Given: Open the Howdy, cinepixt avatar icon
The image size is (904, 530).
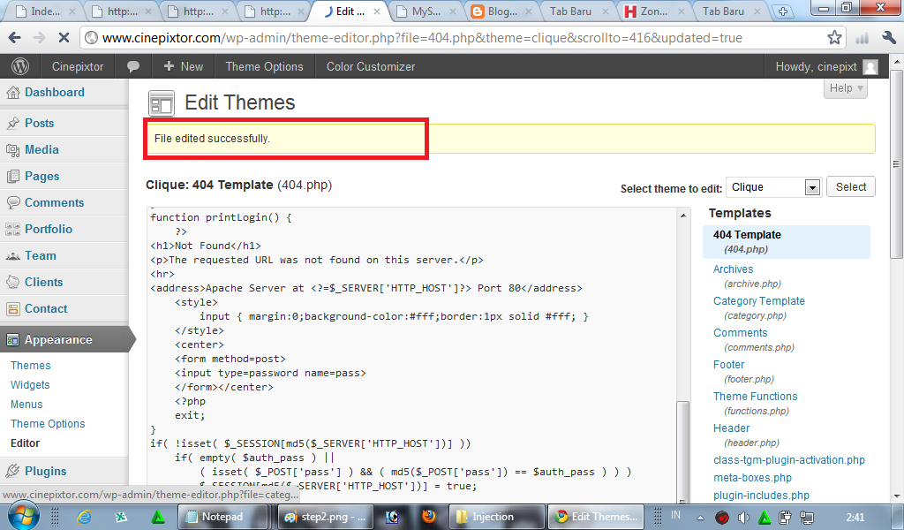Looking at the screenshot, I should (870, 65).
